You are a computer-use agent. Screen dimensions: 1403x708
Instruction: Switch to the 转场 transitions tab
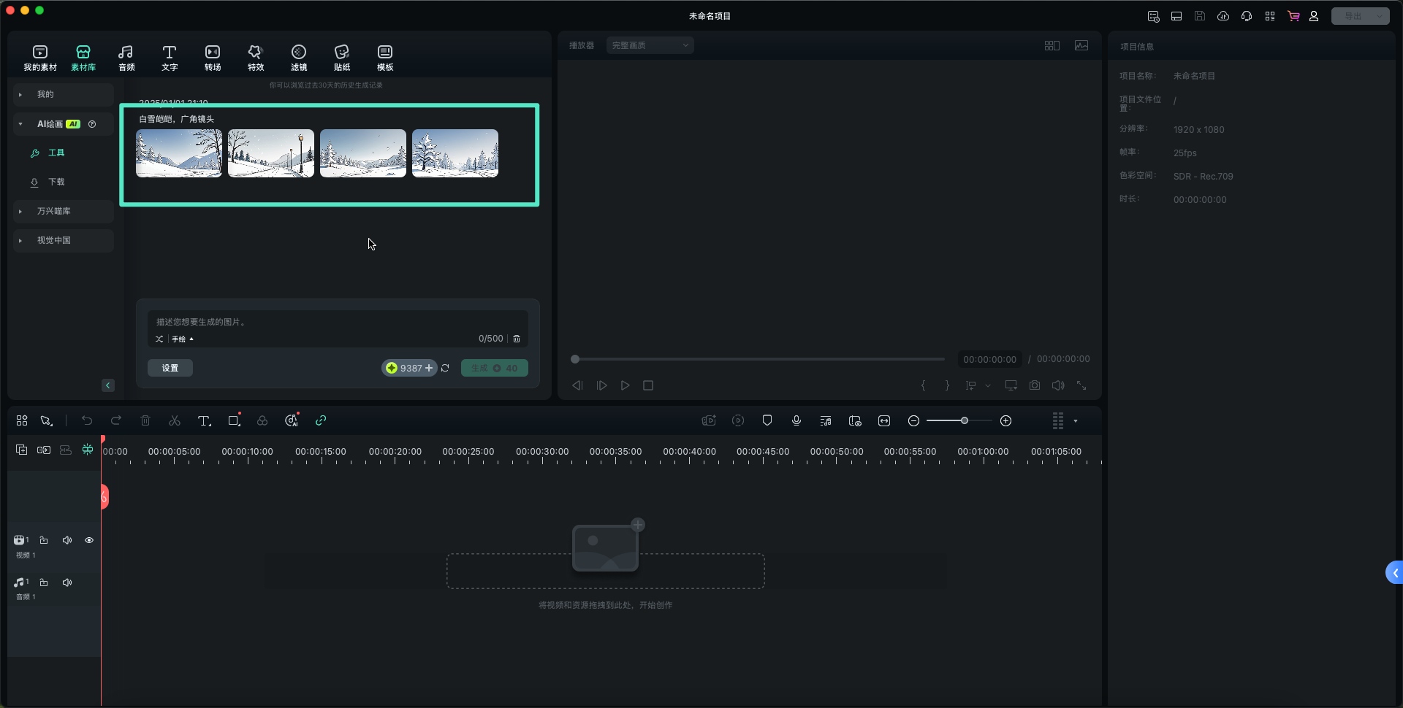[212, 57]
